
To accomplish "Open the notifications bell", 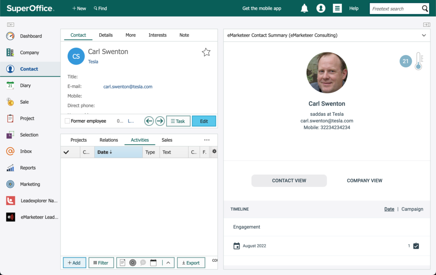I will [x=304, y=9].
